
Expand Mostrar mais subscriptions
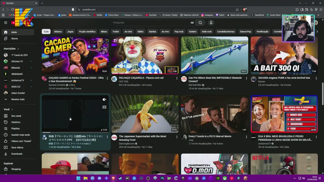coord(18,99)
